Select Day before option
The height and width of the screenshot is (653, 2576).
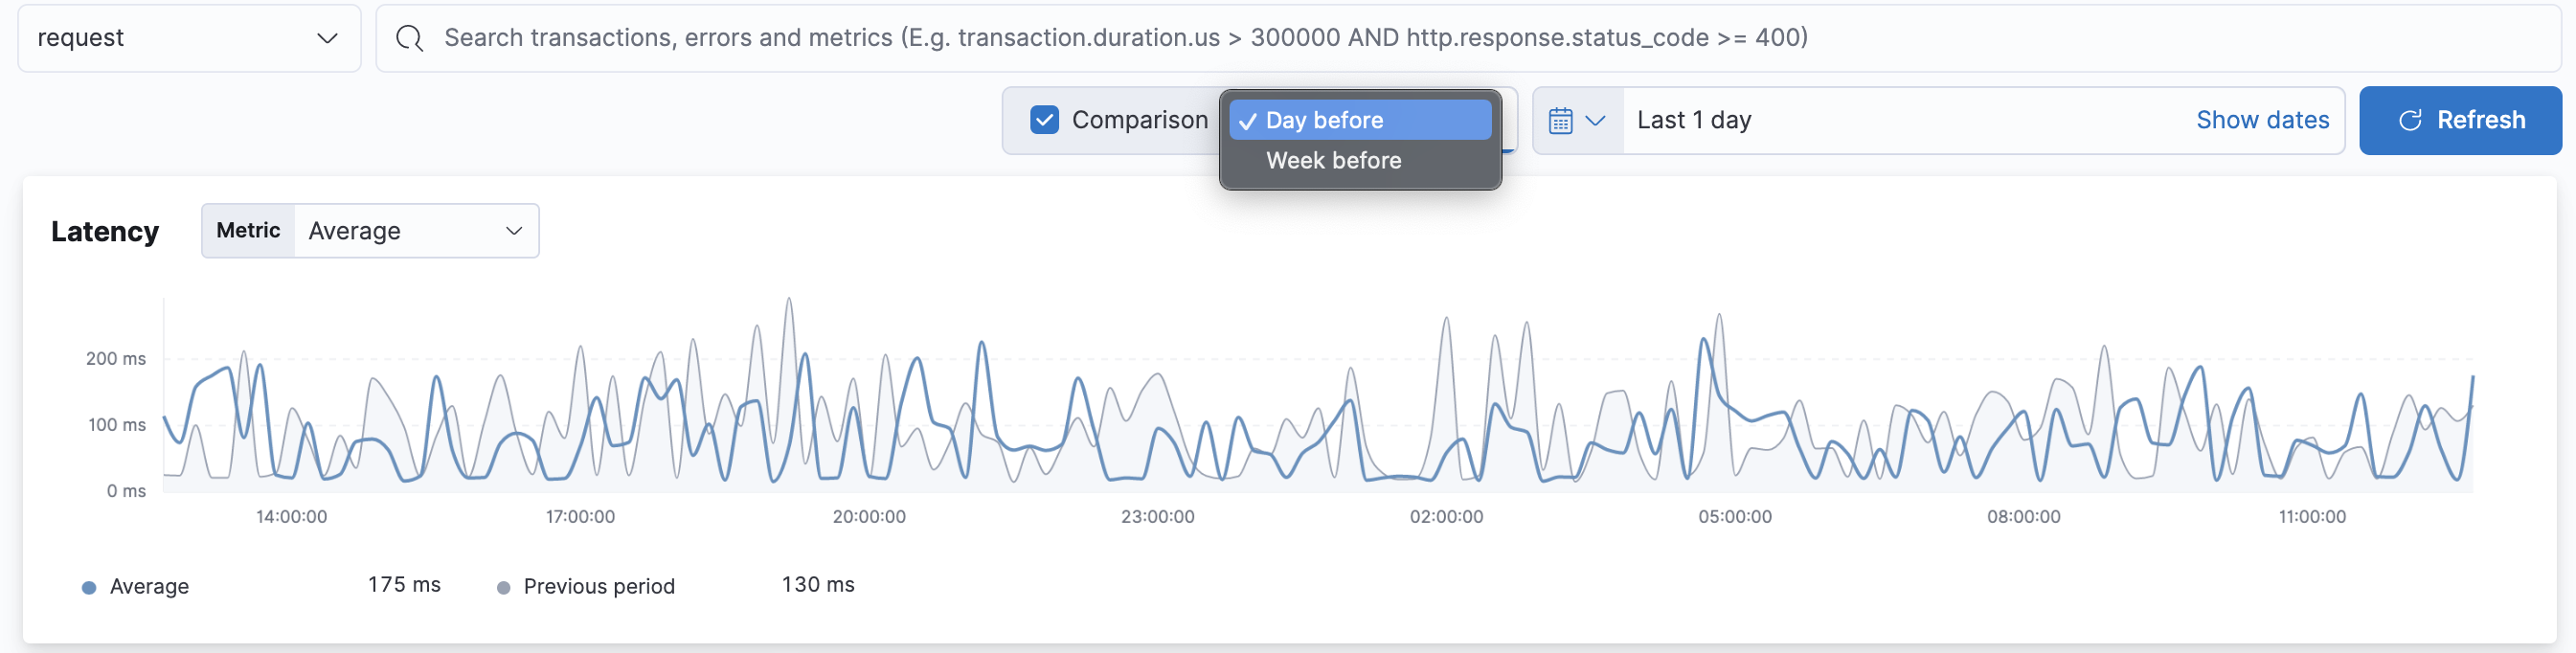(x=1324, y=120)
